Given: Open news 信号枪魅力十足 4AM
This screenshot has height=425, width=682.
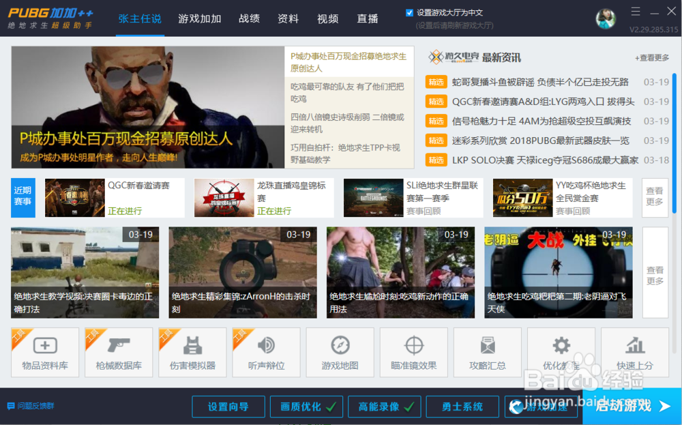Looking at the screenshot, I should point(541,121).
